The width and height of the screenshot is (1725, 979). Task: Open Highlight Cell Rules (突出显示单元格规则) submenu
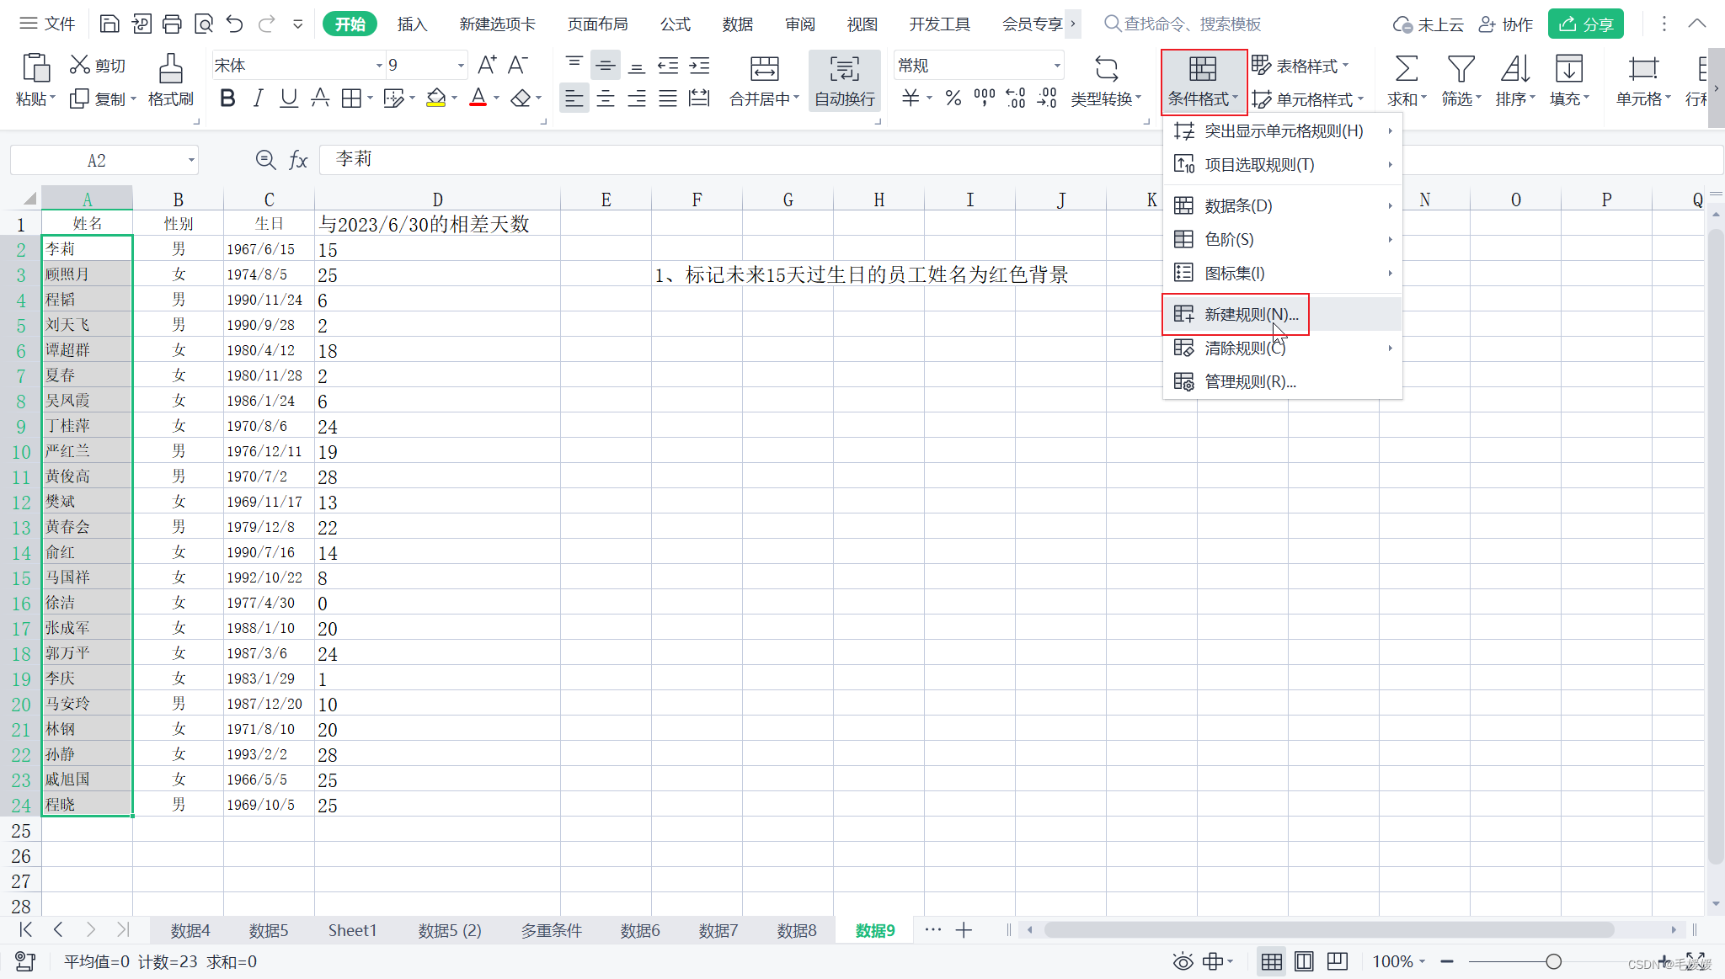coord(1282,131)
